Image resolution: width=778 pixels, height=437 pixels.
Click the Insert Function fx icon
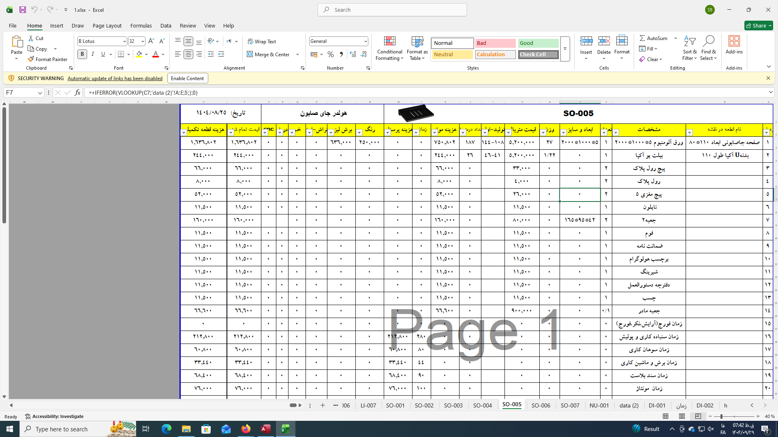coord(77,93)
